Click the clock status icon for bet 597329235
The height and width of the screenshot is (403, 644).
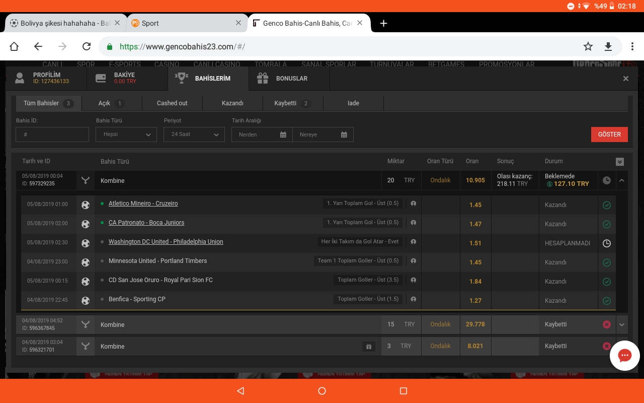click(x=607, y=180)
